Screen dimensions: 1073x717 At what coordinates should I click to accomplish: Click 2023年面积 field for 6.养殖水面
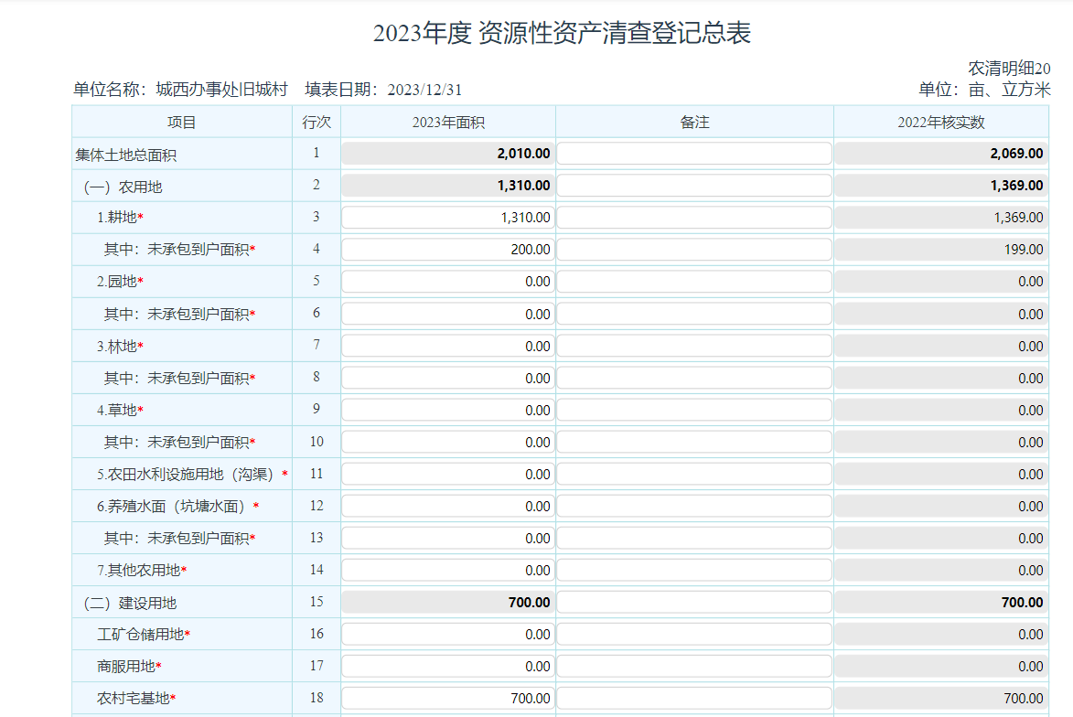[x=448, y=507]
